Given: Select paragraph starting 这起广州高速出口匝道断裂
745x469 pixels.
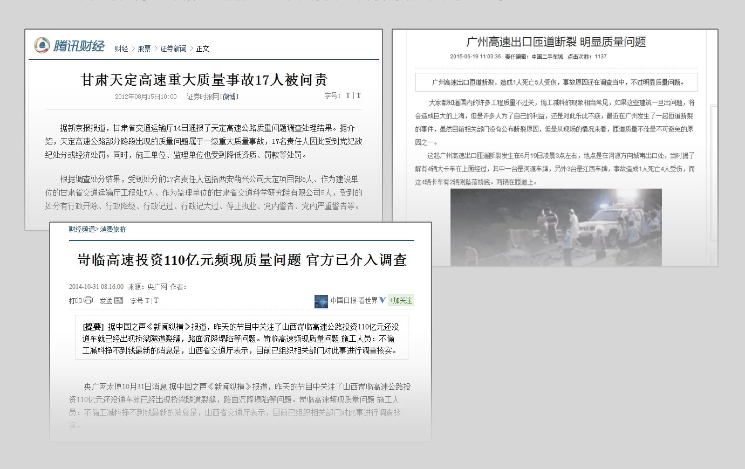Looking at the screenshot, I should pos(555,169).
